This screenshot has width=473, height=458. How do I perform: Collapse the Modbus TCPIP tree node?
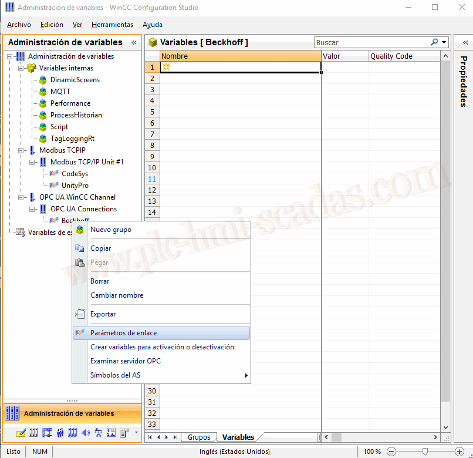pos(21,150)
